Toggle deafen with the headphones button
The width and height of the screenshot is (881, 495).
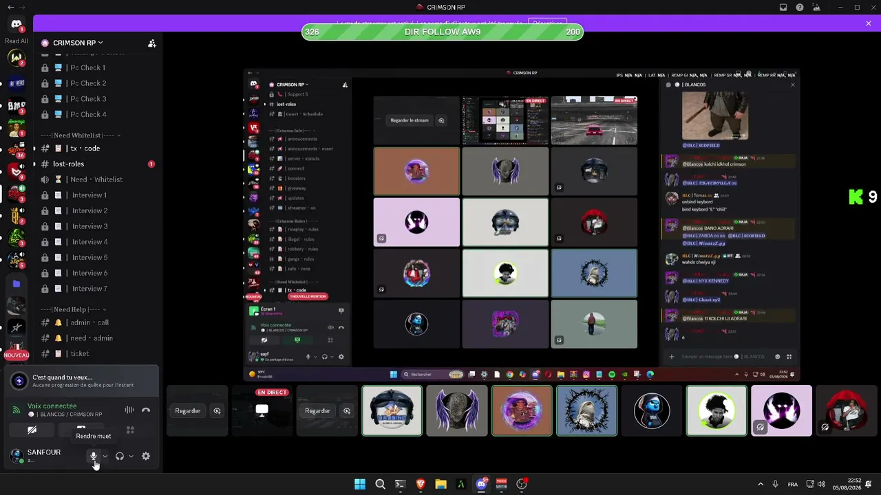[x=120, y=456]
